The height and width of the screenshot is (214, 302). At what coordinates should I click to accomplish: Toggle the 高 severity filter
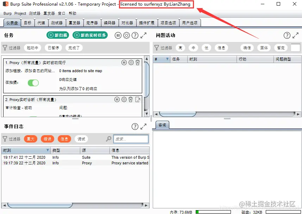coord(180,48)
